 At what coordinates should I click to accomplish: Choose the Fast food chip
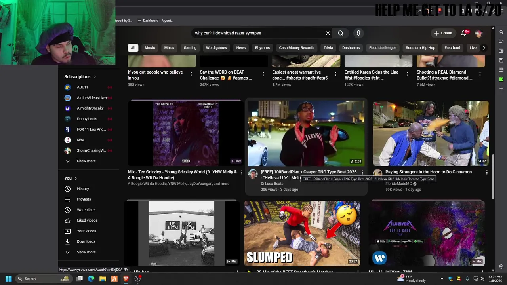pos(452,48)
